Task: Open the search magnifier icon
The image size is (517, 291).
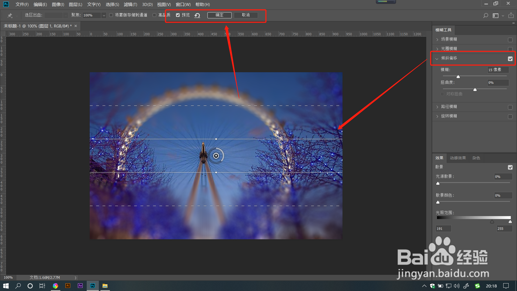Action: pos(485,16)
